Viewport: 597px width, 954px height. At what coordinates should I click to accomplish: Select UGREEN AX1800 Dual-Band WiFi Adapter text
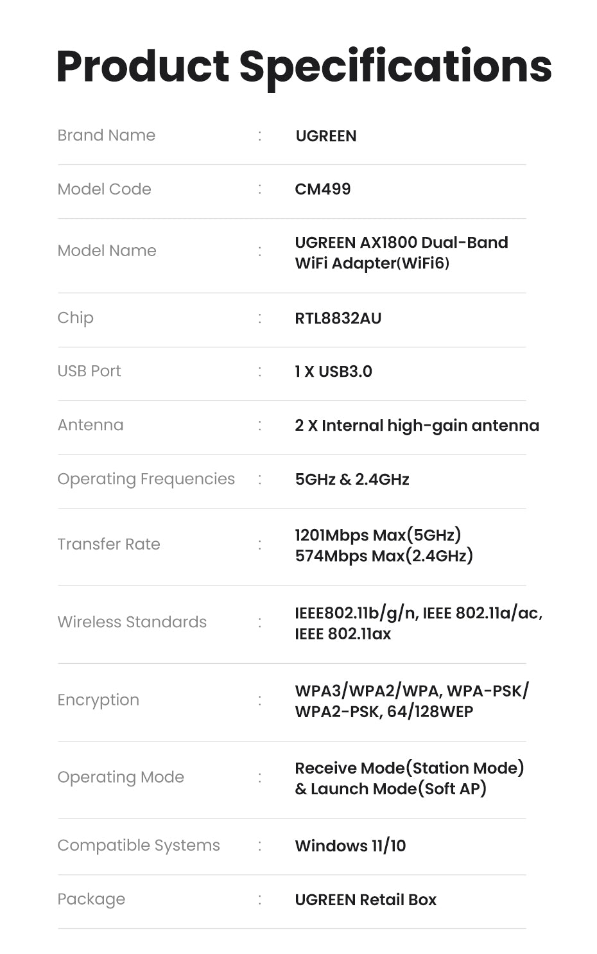[401, 252]
